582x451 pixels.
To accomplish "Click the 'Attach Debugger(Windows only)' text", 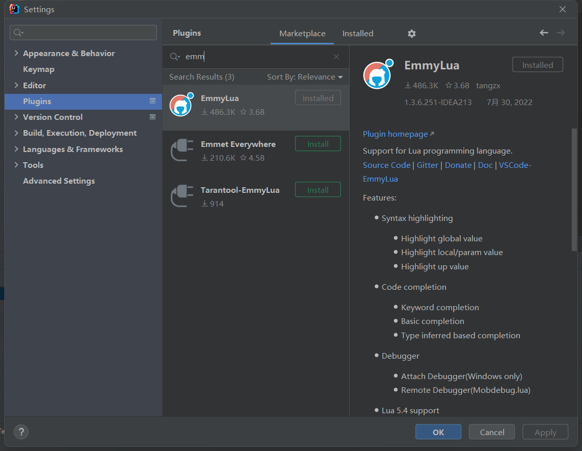I will 461,377.
